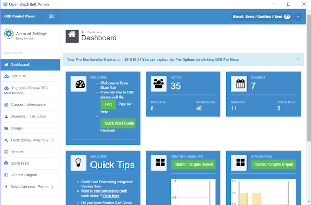Open Created / Sign Ups Charts / Graphs Report
This screenshot has height=205, width=312.
(x=193, y=165)
